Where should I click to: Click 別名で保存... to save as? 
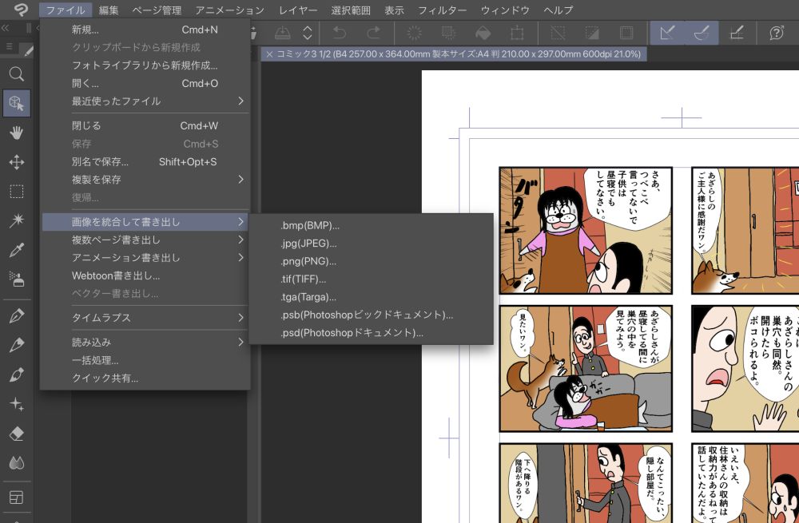click(x=101, y=161)
